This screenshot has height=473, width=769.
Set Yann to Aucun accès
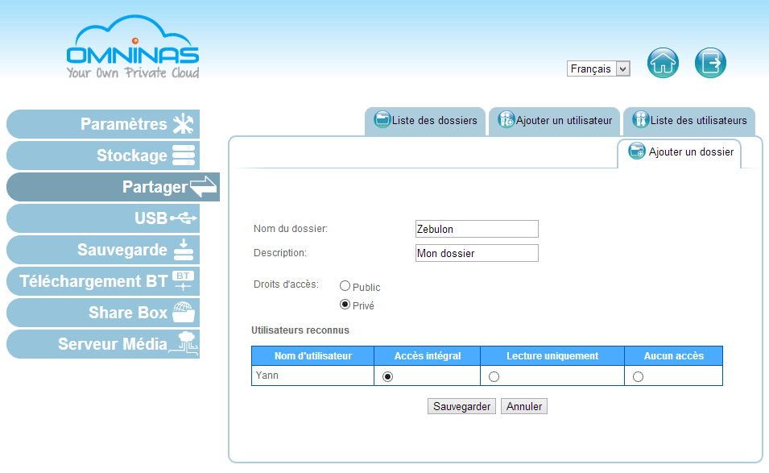pyautogui.click(x=638, y=376)
